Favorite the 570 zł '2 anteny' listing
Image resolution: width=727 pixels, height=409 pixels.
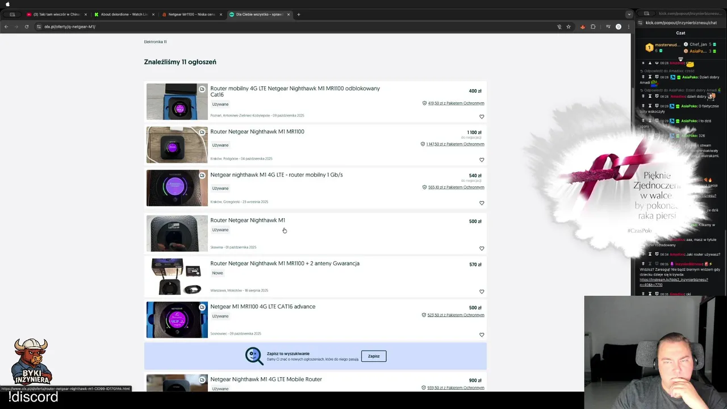click(482, 291)
